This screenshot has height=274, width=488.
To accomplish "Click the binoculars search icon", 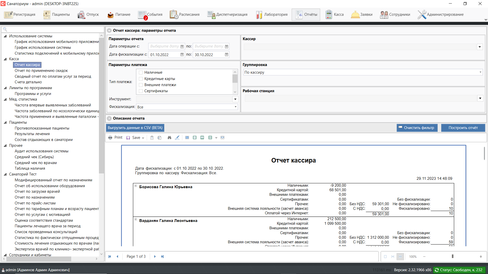I will [169, 138].
